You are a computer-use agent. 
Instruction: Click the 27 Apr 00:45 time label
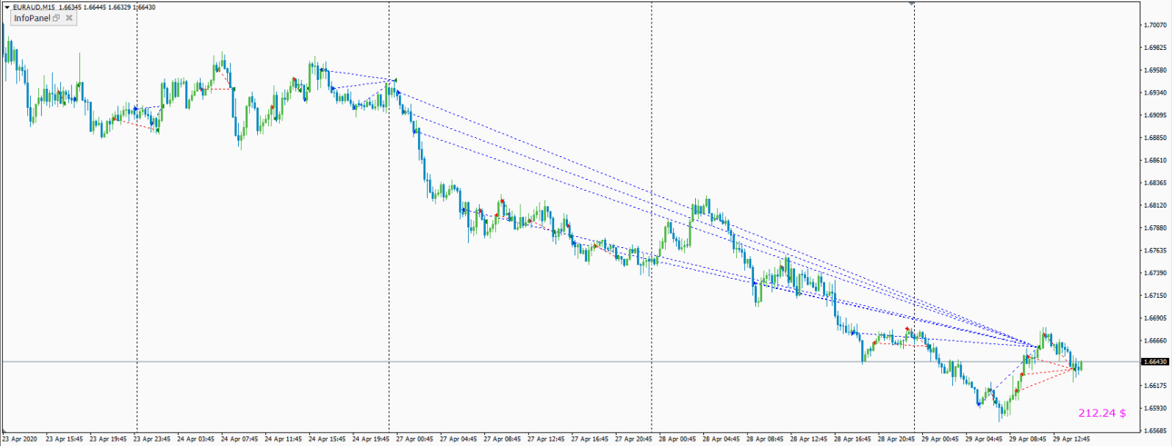[x=415, y=439]
